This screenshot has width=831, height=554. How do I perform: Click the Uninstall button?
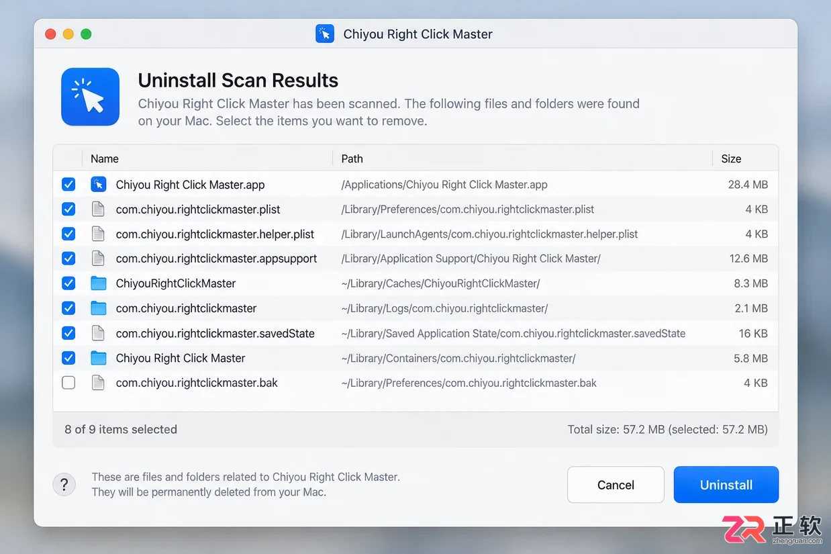pos(726,485)
